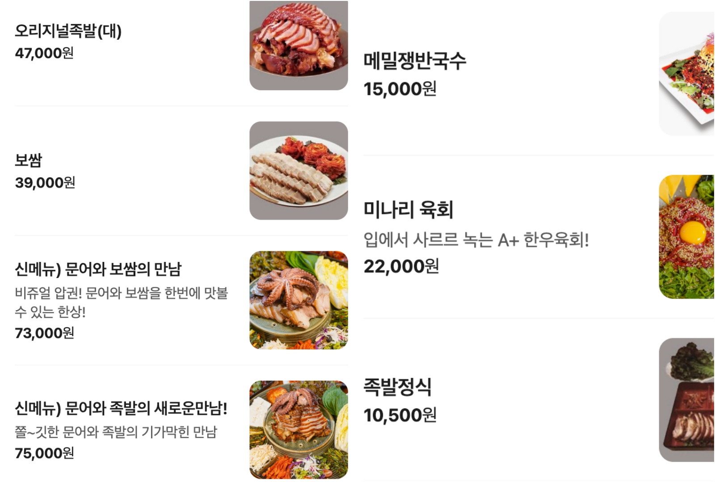Click the 10,500원 price label
Screen dimensions: 715x482
point(401,415)
